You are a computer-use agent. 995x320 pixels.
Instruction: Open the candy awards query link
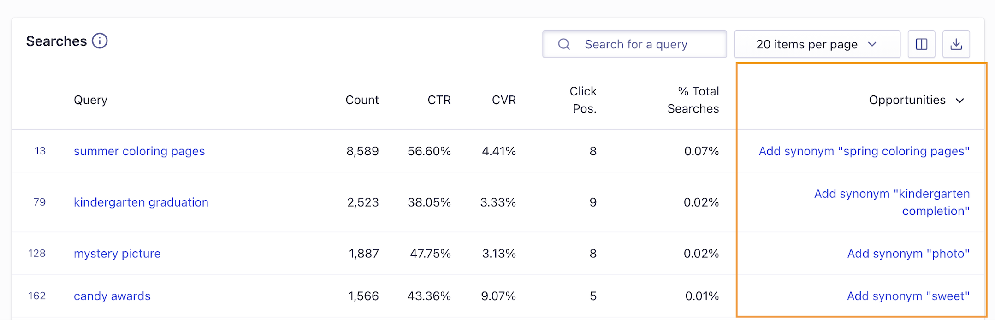coord(112,296)
